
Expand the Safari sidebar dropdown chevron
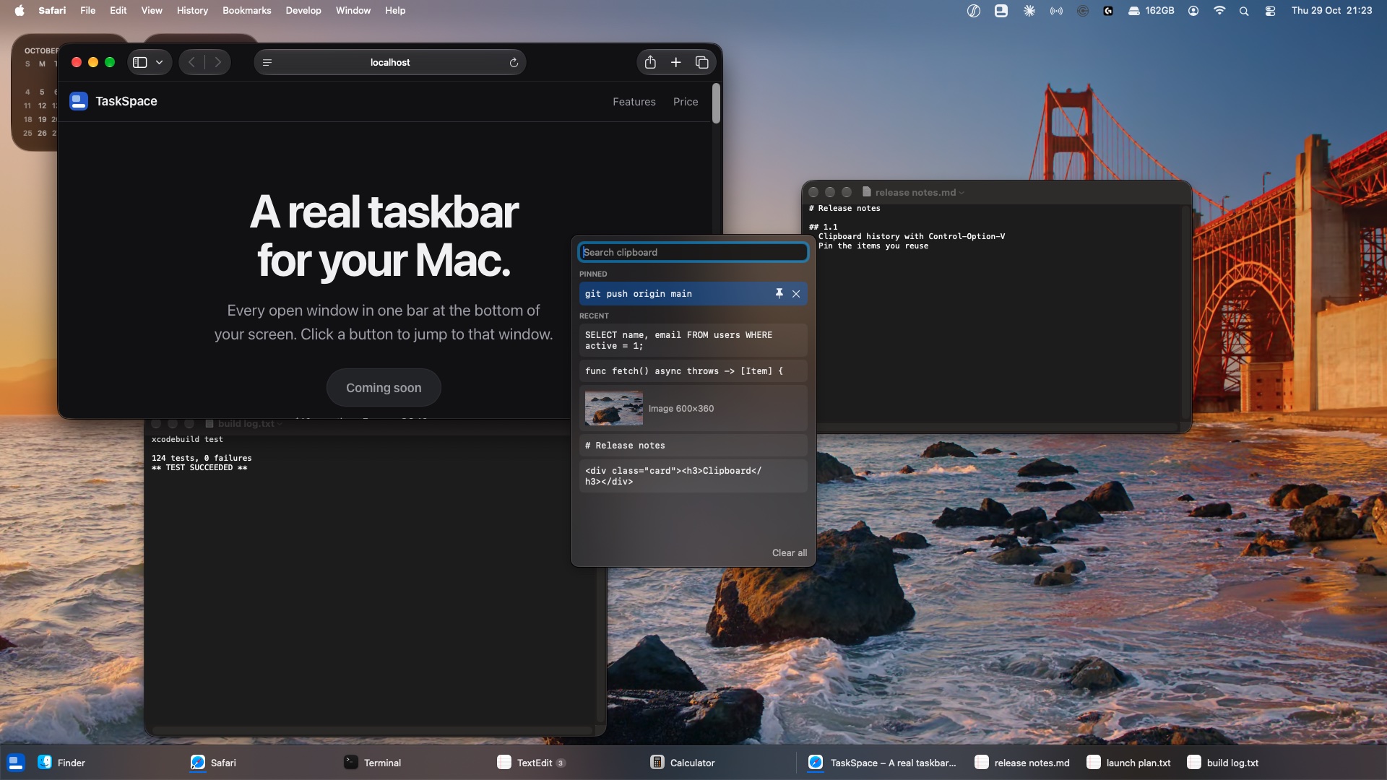pos(159,62)
